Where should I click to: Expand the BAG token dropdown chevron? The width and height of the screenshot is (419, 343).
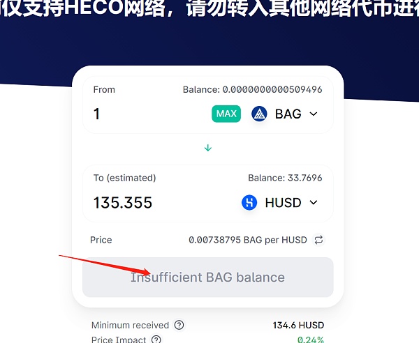click(x=314, y=114)
